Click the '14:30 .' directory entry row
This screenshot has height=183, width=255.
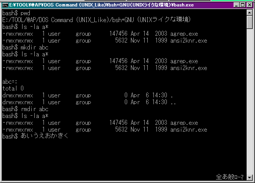[87, 95]
